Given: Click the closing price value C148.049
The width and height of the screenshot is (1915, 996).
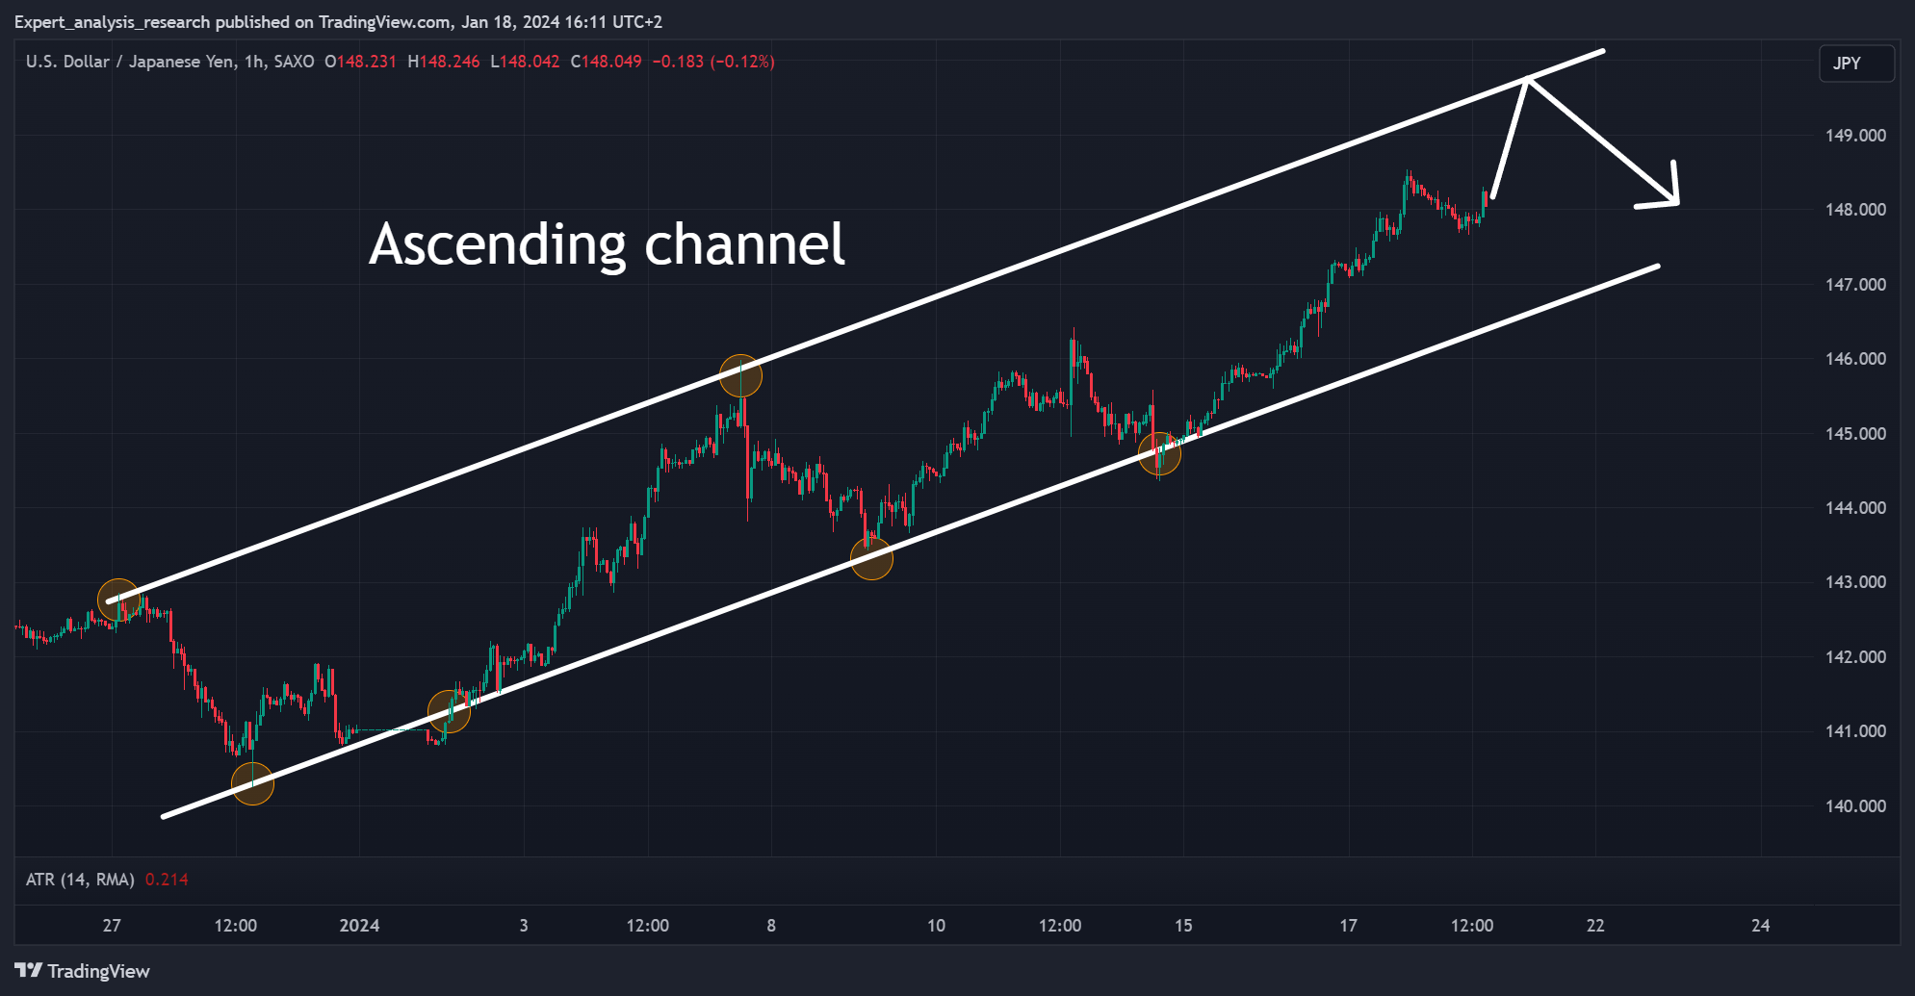Looking at the screenshot, I should tap(607, 62).
